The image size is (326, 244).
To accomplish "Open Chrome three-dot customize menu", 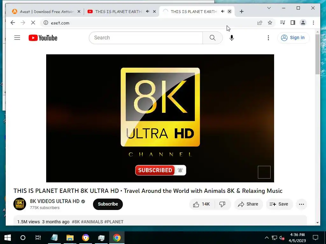I will coord(313,23).
